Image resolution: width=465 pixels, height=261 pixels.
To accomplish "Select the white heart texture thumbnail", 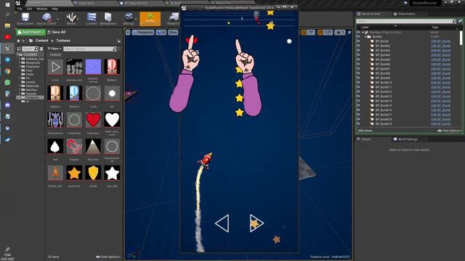I will point(112,120).
